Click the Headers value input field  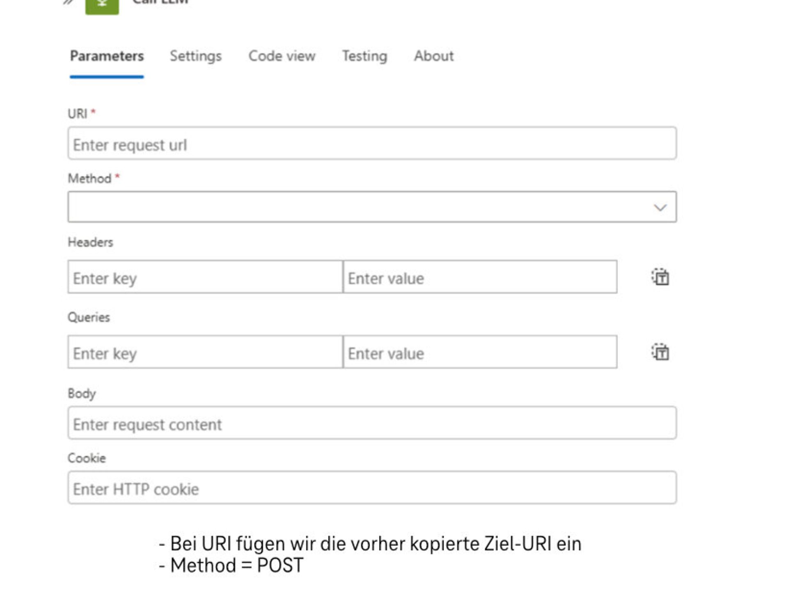480,278
